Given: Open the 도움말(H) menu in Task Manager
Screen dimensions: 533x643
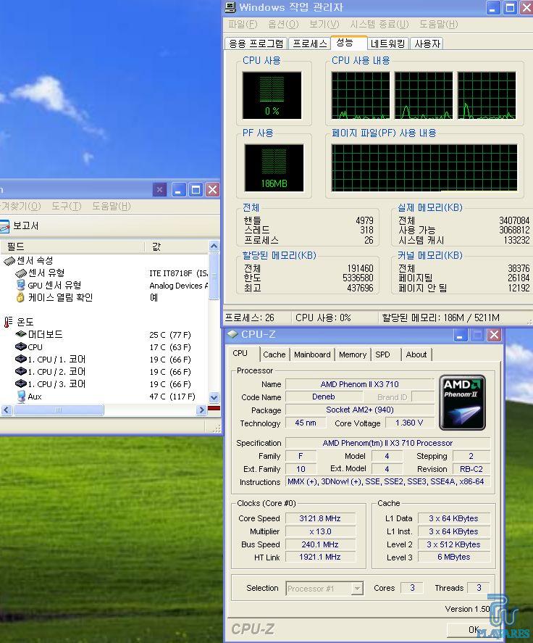Looking at the screenshot, I should point(438,25).
